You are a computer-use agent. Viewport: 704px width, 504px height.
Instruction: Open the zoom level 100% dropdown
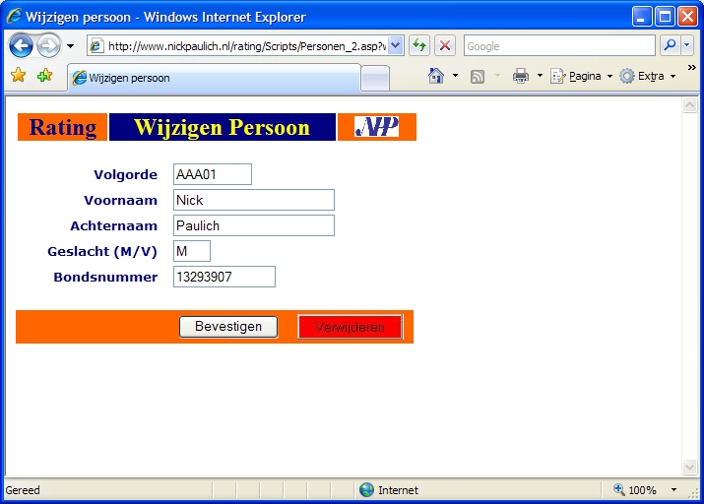674,490
